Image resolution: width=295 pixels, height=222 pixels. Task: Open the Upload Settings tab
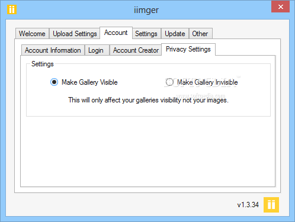(x=75, y=34)
